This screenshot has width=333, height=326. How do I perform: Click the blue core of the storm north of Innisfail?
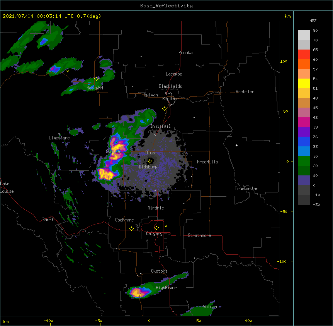tap(142, 122)
